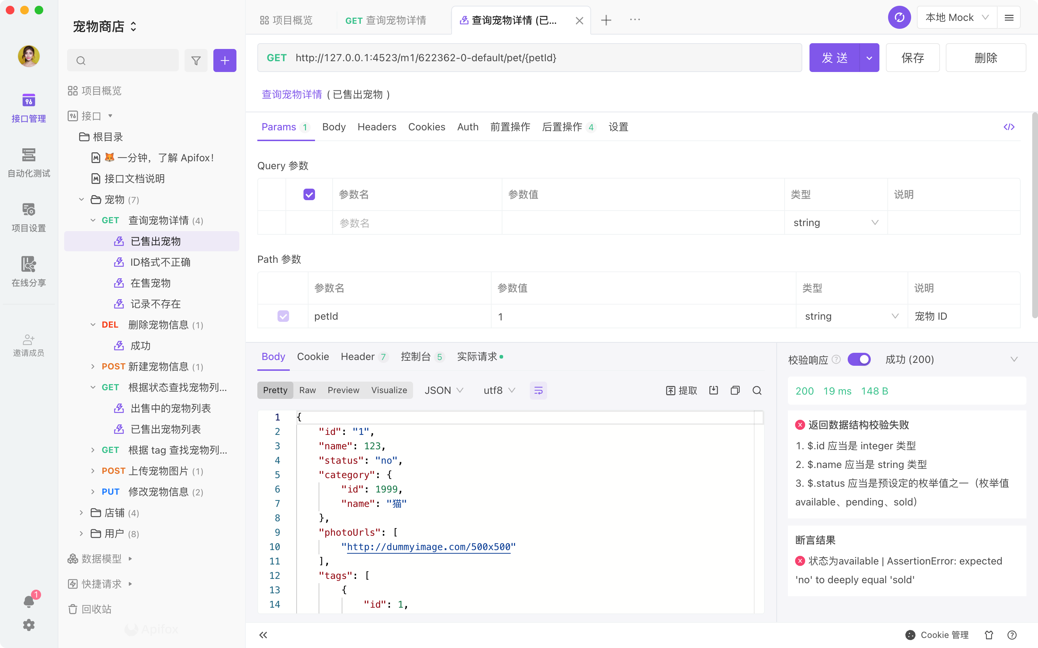Viewport: 1038px width, 648px height.
Task: Switch to the Headers tab
Action: 377,127
